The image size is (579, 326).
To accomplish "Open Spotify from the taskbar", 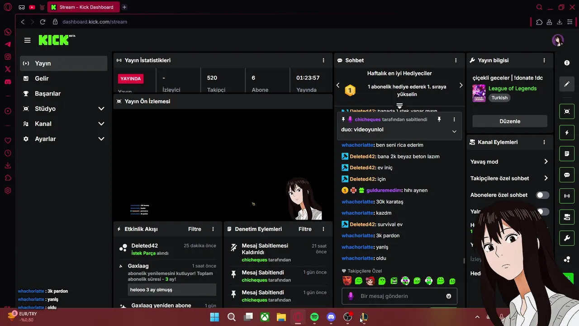I will [x=314, y=317].
